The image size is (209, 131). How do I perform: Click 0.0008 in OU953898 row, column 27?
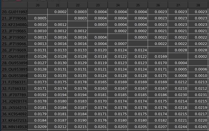click(178, 76)
